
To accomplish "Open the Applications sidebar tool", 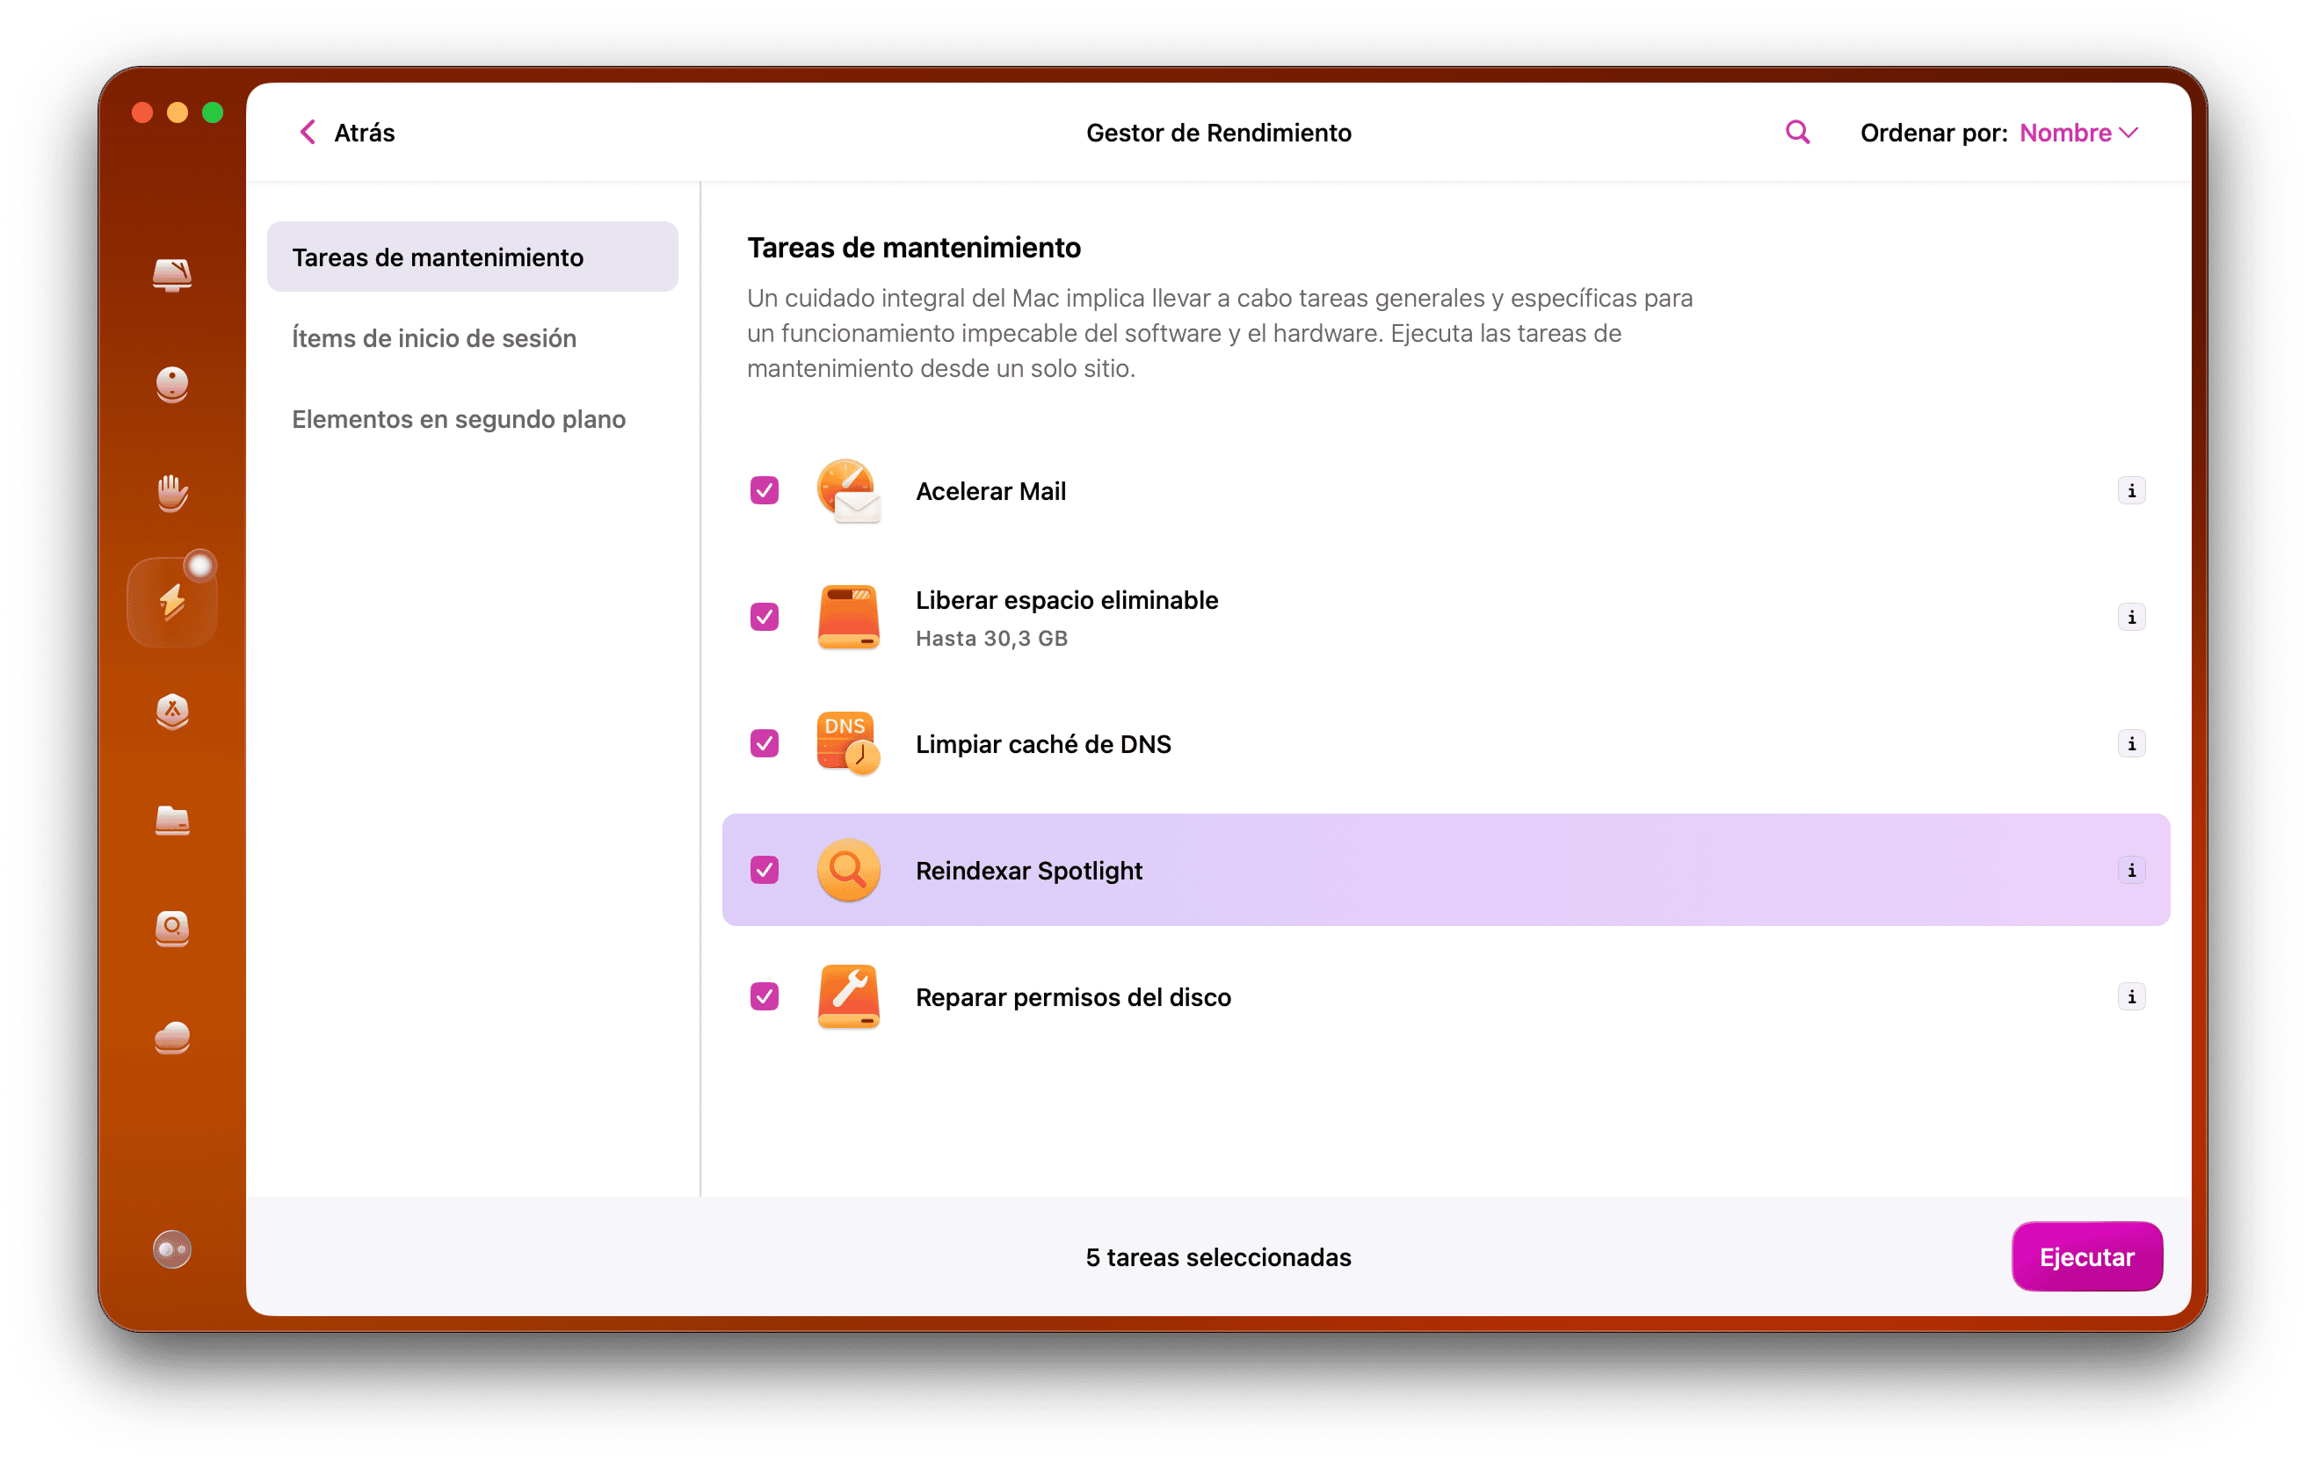I will (x=172, y=713).
